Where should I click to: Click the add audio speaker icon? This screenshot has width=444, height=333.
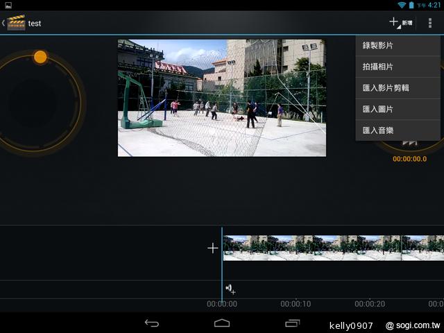230,289
